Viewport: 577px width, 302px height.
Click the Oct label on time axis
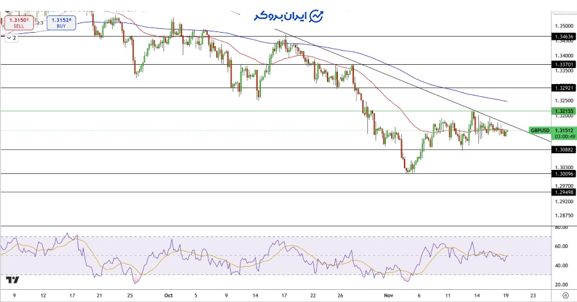click(168, 296)
